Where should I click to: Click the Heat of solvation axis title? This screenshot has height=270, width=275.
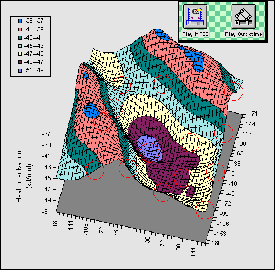(x=23, y=177)
